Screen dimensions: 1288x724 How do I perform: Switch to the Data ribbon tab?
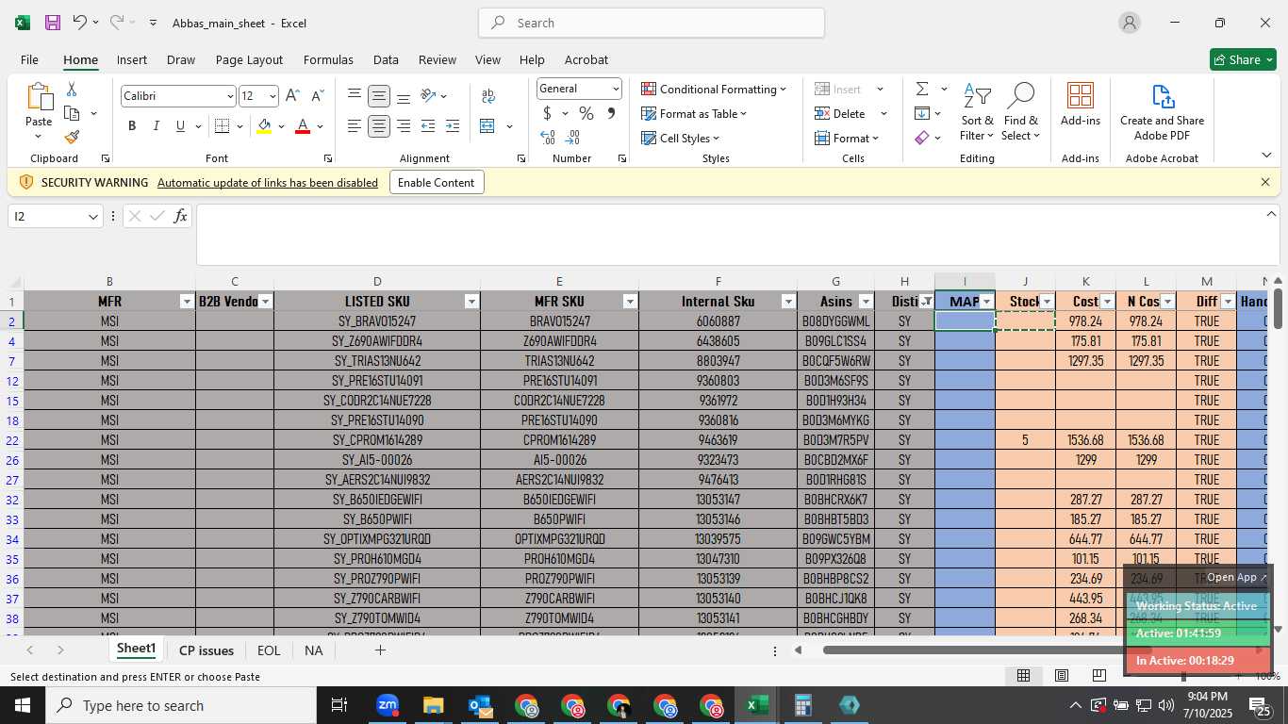386,59
